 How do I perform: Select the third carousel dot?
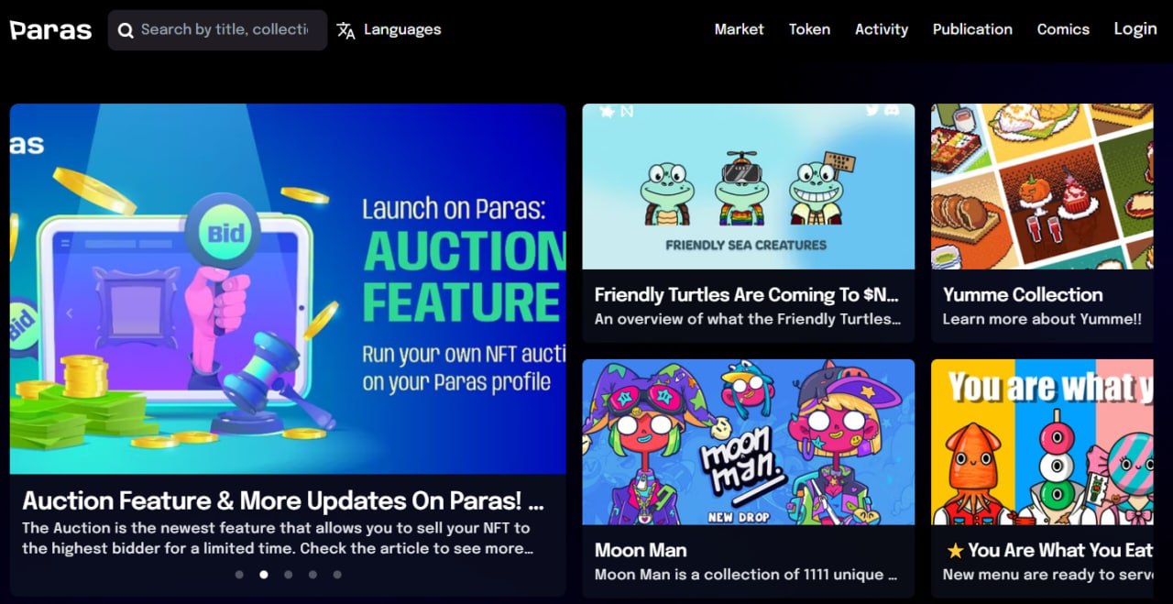click(x=289, y=575)
